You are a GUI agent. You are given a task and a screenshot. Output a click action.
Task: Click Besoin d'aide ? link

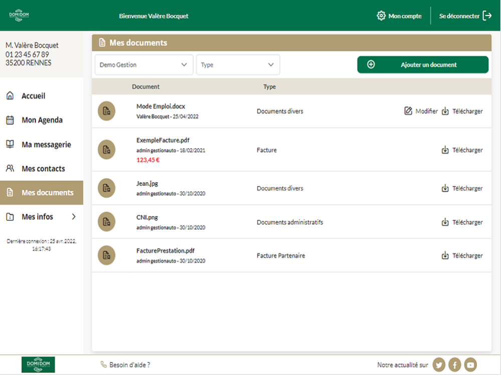click(130, 365)
